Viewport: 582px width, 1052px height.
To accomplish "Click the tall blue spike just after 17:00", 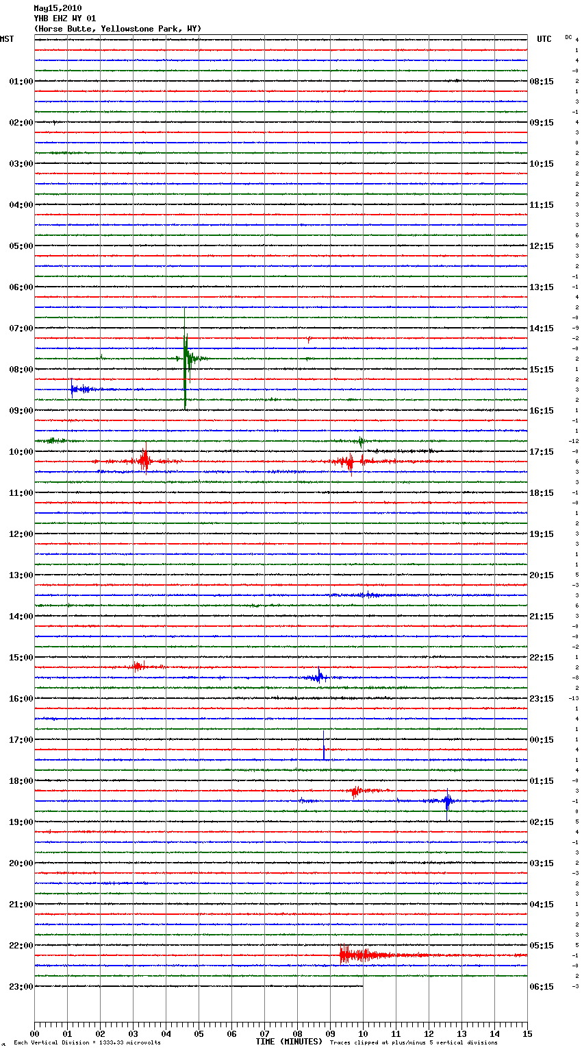I will (x=324, y=745).
